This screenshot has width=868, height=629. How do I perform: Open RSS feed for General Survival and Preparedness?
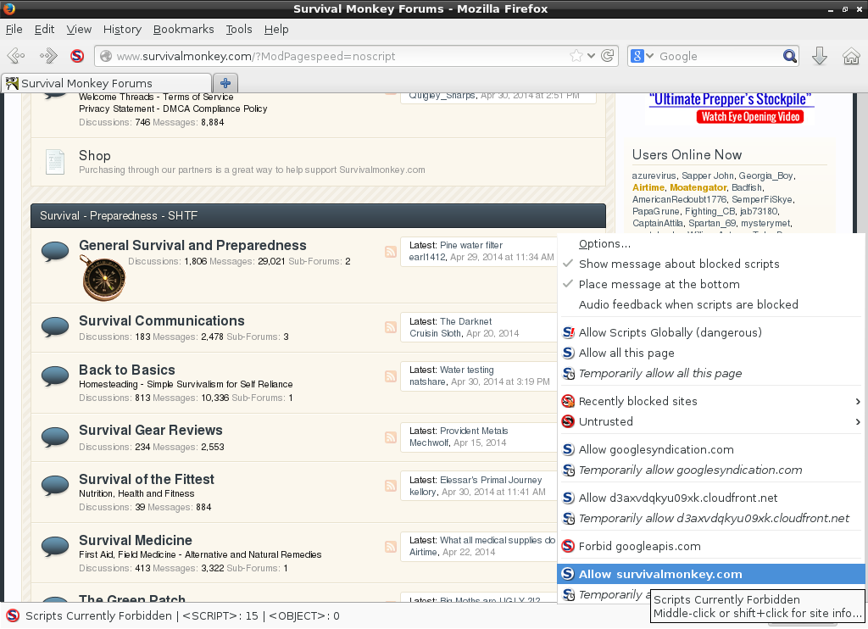point(391,252)
